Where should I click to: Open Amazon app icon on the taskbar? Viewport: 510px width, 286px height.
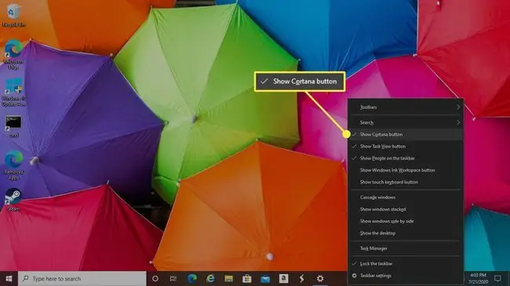tap(283, 278)
